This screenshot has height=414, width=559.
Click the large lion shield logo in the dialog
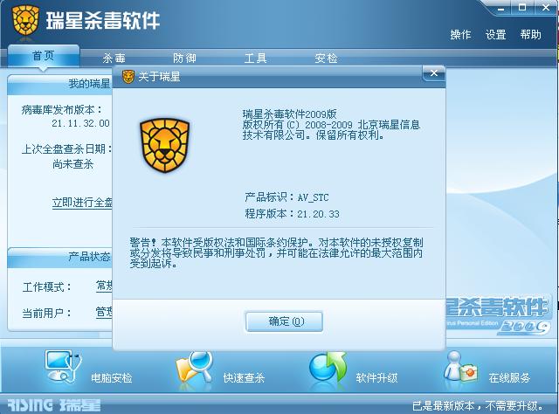click(165, 146)
